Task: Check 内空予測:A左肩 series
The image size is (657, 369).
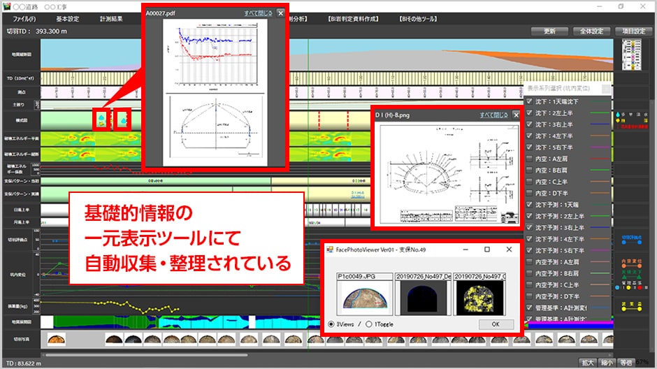Action: click(530, 262)
